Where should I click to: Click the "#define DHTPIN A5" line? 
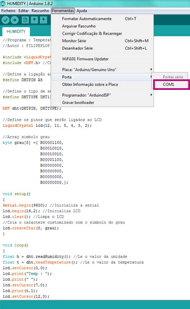point(23,80)
